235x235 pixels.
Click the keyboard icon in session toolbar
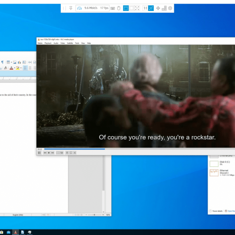pos(112,8)
